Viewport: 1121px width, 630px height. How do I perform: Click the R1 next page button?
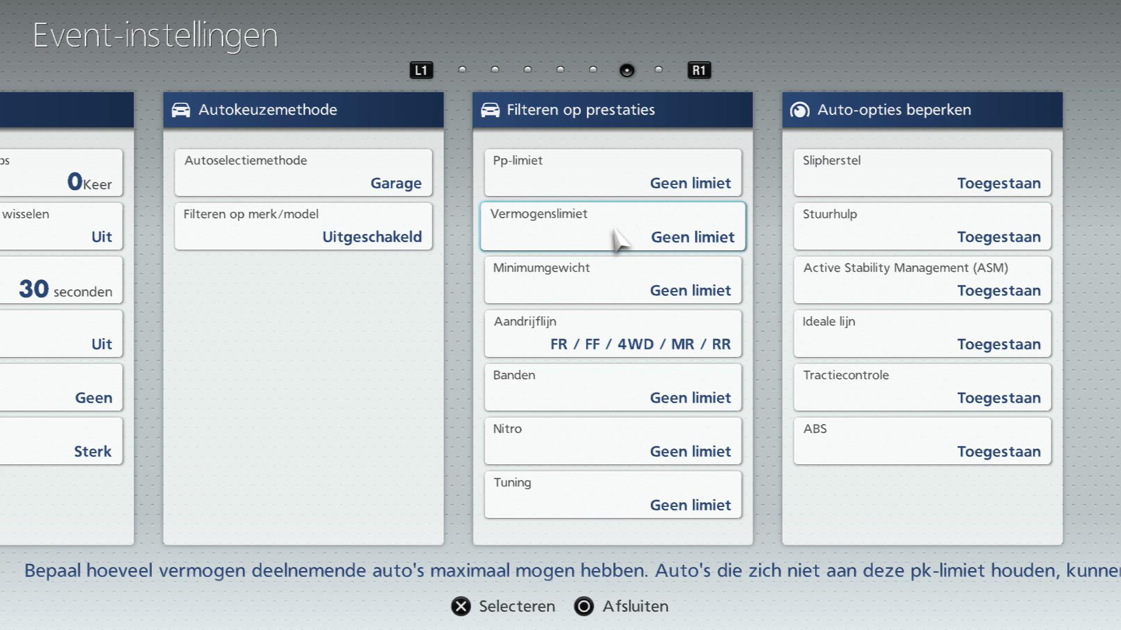[x=699, y=71]
